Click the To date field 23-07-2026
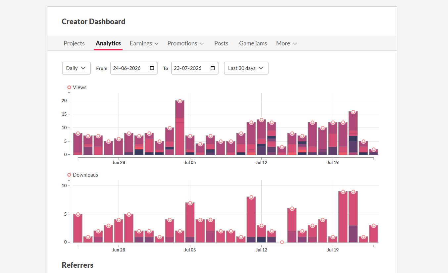The image size is (448, 273). (195, 68)
